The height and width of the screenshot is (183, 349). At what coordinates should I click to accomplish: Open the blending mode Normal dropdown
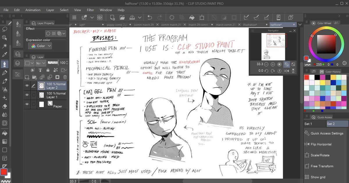click(x=40, y=63)
